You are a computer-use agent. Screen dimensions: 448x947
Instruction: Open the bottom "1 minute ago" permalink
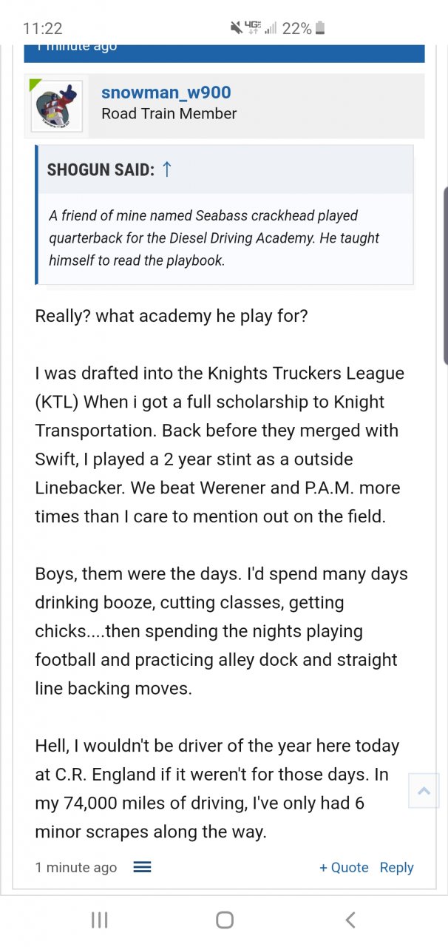pos(75,867)
